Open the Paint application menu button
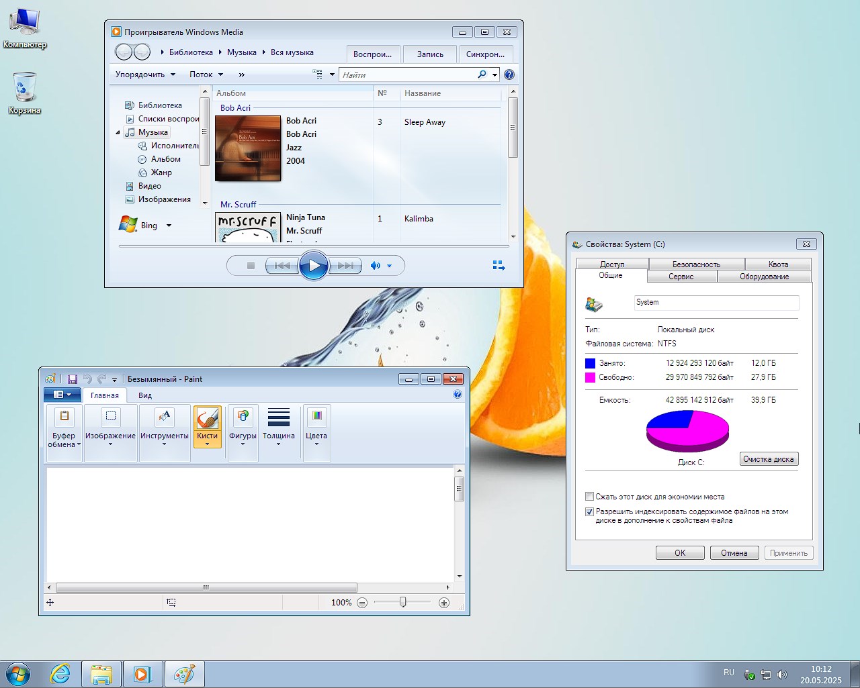 [x=62, y=395]
